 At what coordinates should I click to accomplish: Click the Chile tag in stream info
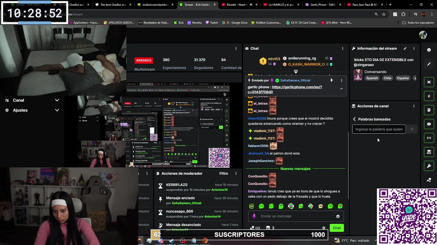pyautogui.click(x=387, y=78)
